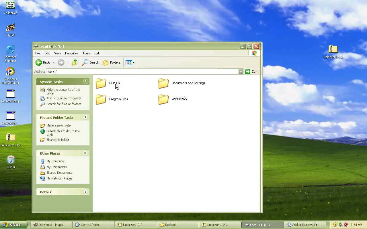Select the CollabNet desktop icon
The width and height of the screenshot is (367, 229).
click(10, 8)
